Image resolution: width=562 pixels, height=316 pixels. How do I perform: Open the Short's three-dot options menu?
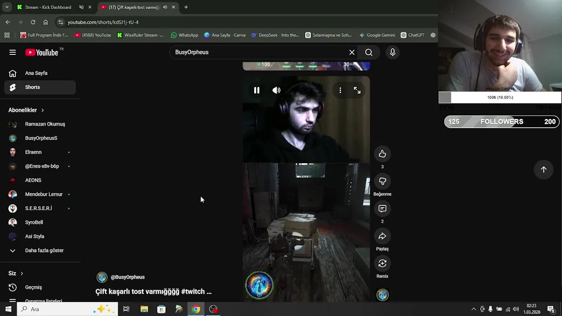pos(340,90)
